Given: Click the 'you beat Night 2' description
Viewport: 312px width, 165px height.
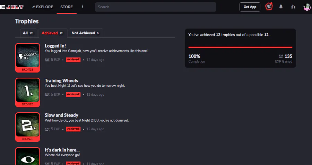Looking at the screenshot, I should tap(87, 120).
